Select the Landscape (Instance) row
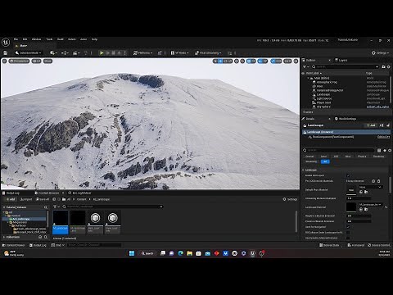Screen dimensions: 393x295 coord(346,132)
